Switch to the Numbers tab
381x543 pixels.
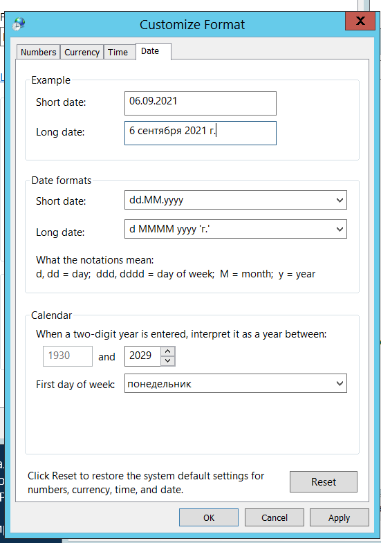coord(39,52)
